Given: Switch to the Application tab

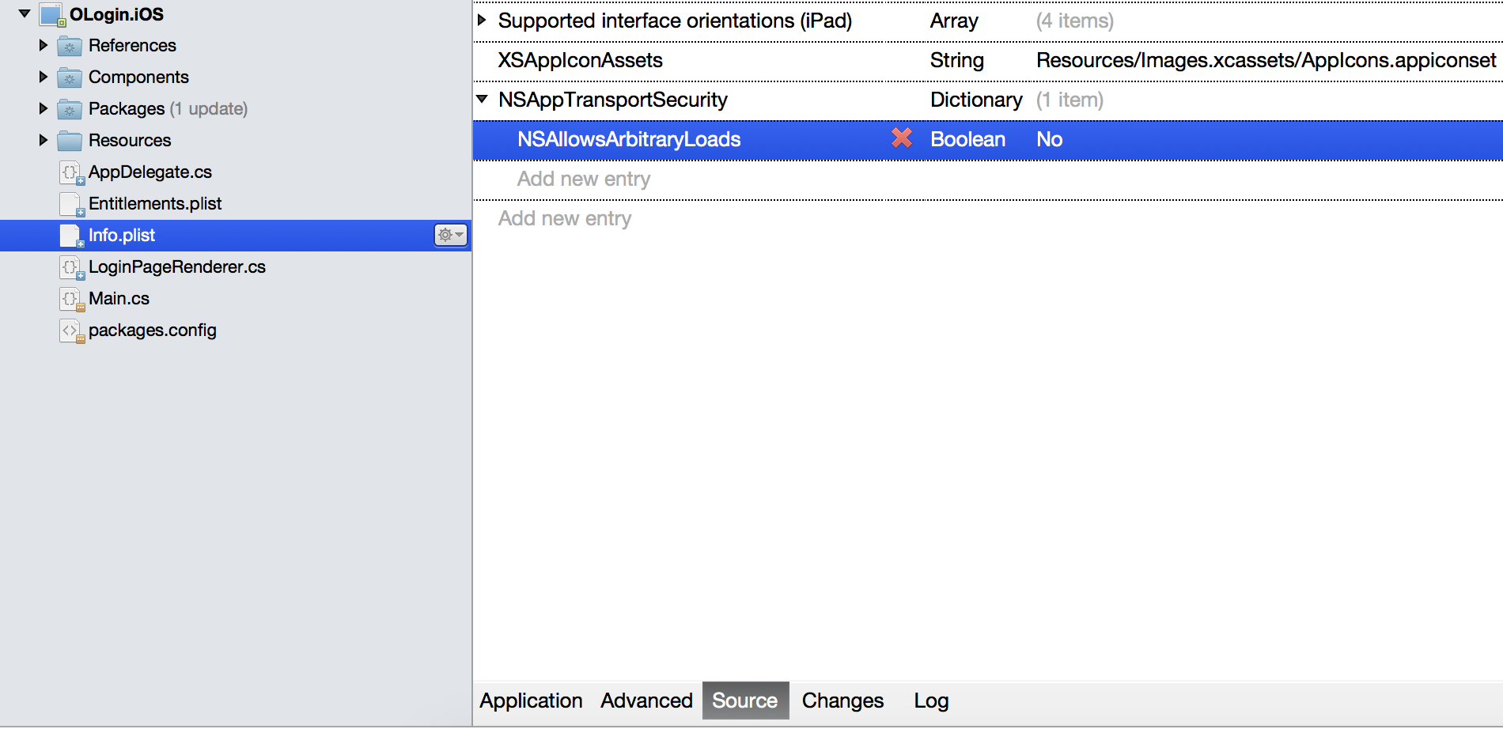Looking at the screenshot, I should pyautogui.click(x=531, y=701).
